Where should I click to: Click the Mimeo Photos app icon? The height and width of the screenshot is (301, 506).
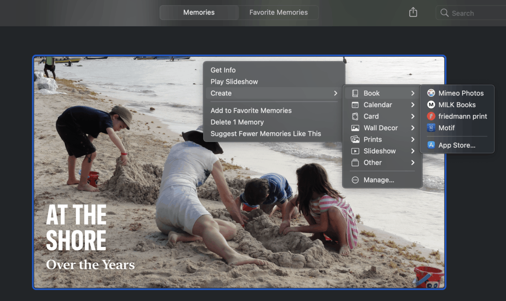point(431,93)
